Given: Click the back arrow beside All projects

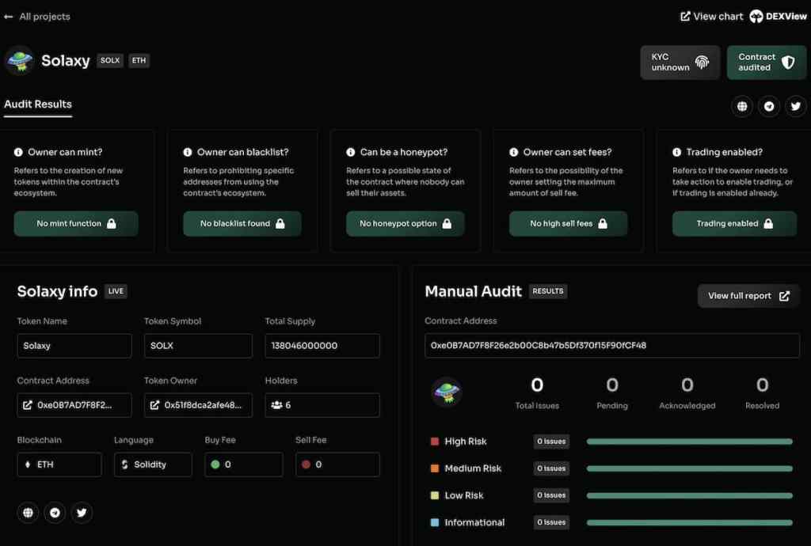Looking at the screenshot, I should (x=9, y=17).
